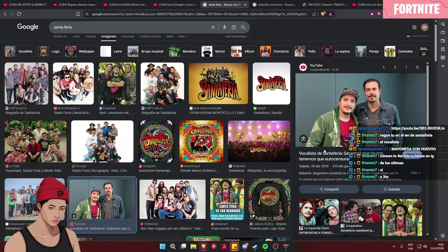Open the Brave Rewards triangle icon
Screen dimensions: 448x252
pyautogui.click(x=330, y=14)
